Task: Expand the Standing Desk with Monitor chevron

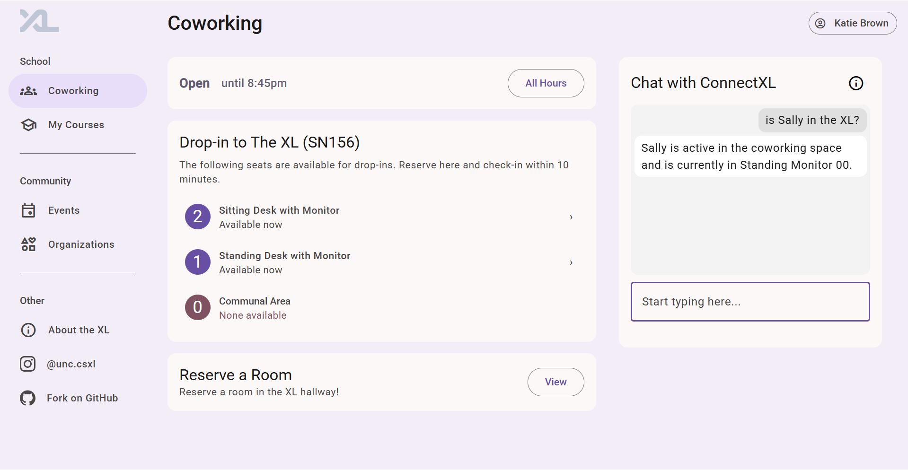Action: pos(571,262)
